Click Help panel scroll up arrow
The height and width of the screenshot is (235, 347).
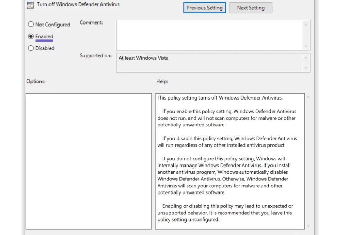[308, 97]
